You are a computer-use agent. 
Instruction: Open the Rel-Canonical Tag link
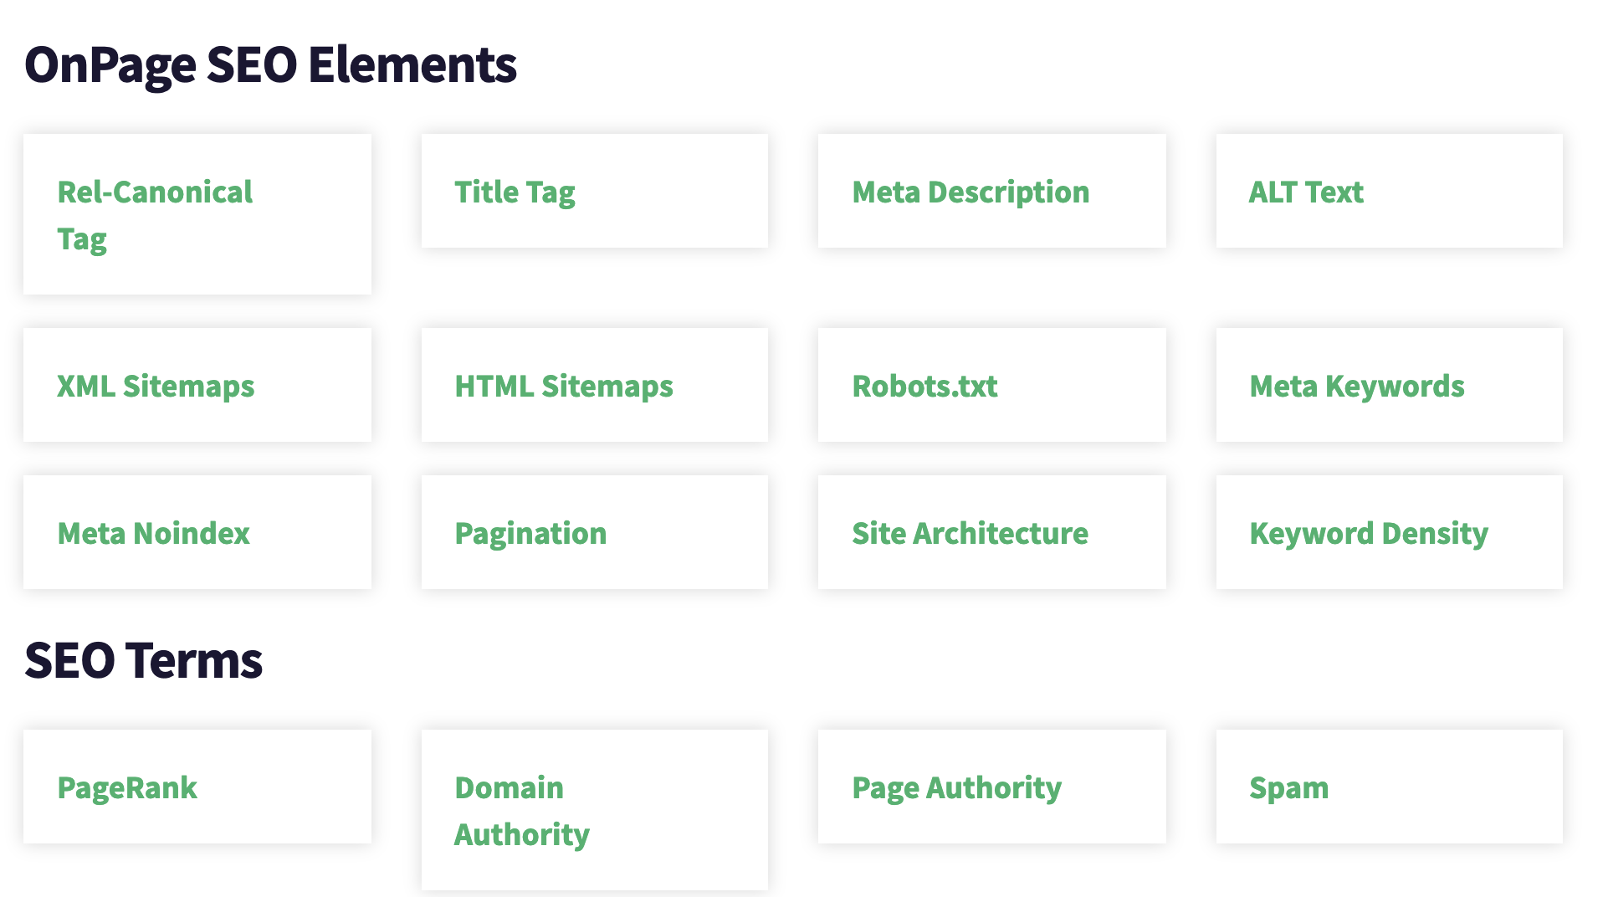pyautogui.click(x=155, y=214)
